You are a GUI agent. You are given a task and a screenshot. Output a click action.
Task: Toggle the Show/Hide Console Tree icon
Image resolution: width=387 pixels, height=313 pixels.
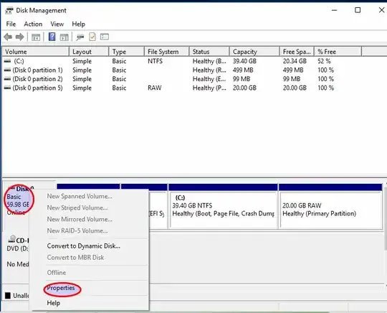[36, 37]
